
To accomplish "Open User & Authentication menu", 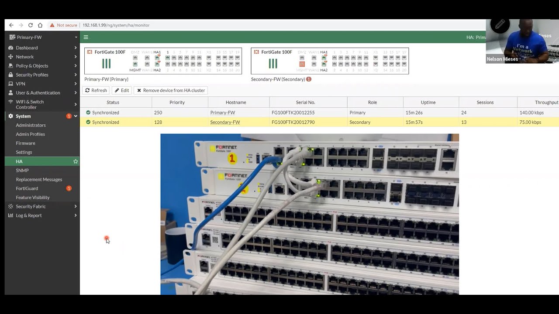I will click(42, 92).
